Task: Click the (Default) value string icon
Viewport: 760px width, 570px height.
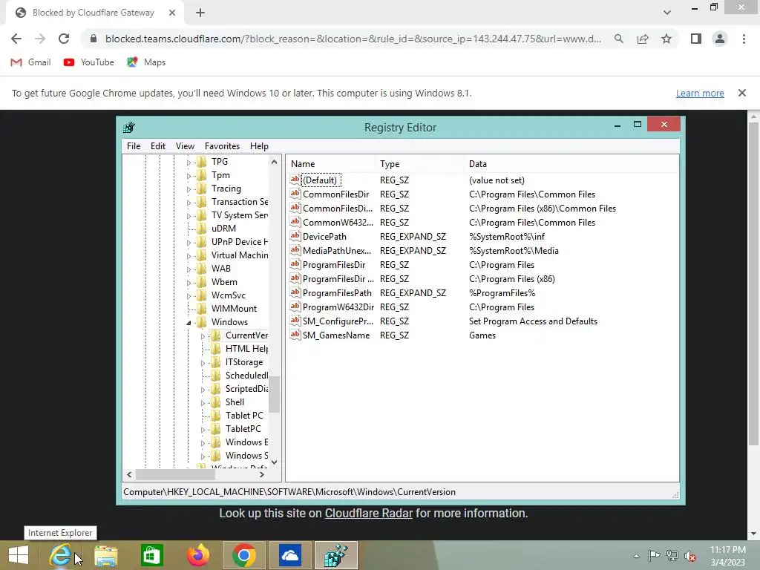Action: (x=295, y=180)
